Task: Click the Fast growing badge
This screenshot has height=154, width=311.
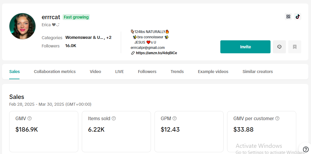Action: pos(76,17)
